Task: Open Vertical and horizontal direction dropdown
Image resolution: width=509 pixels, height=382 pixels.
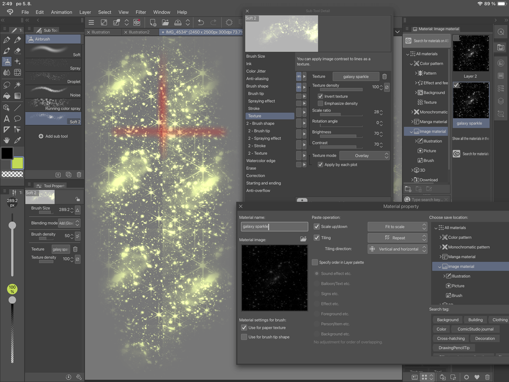Action: (397, 249)
